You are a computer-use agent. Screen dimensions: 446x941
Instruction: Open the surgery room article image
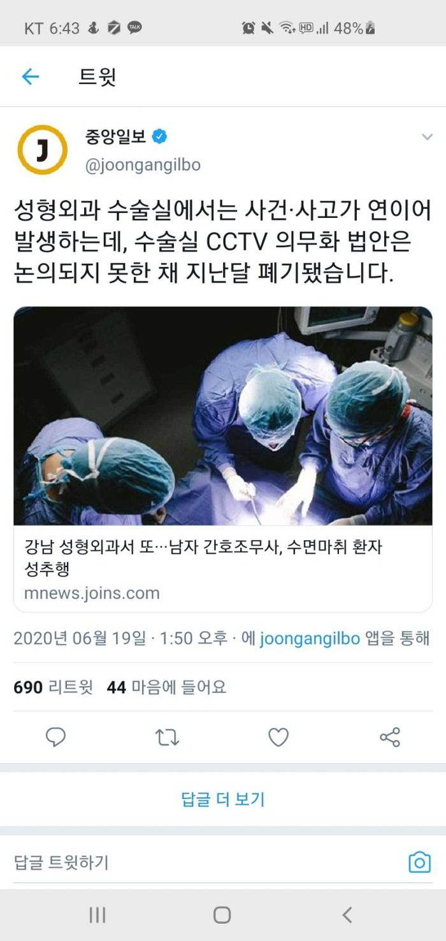click(223, 416)
